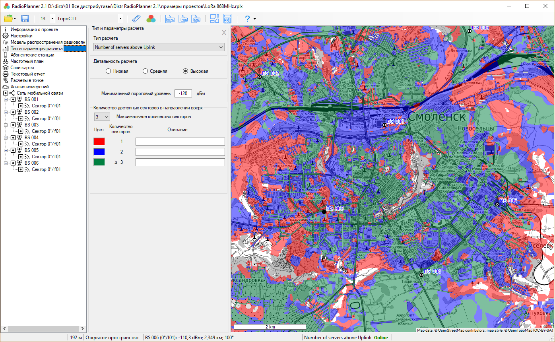
Task: Export coverage to KMZ file
Action: point(196,19)
